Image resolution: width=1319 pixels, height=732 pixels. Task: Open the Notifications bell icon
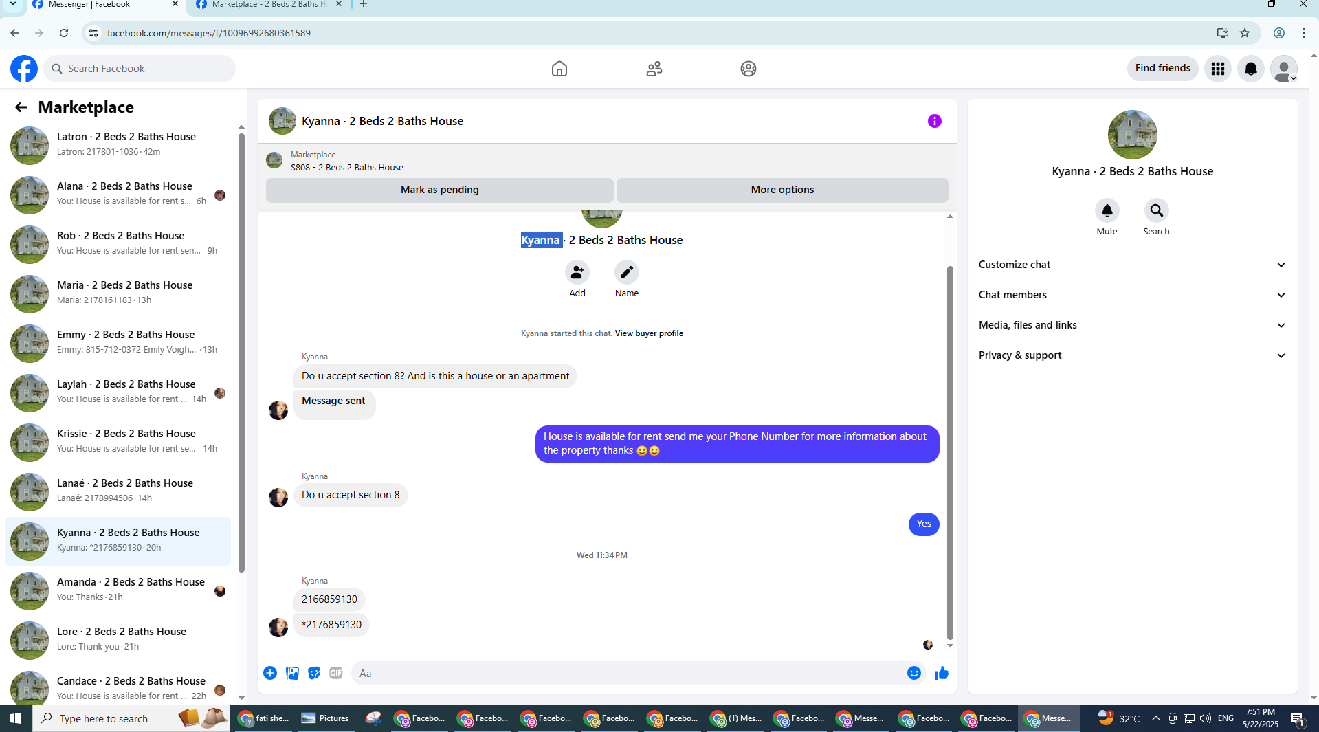click(1251, 69)
